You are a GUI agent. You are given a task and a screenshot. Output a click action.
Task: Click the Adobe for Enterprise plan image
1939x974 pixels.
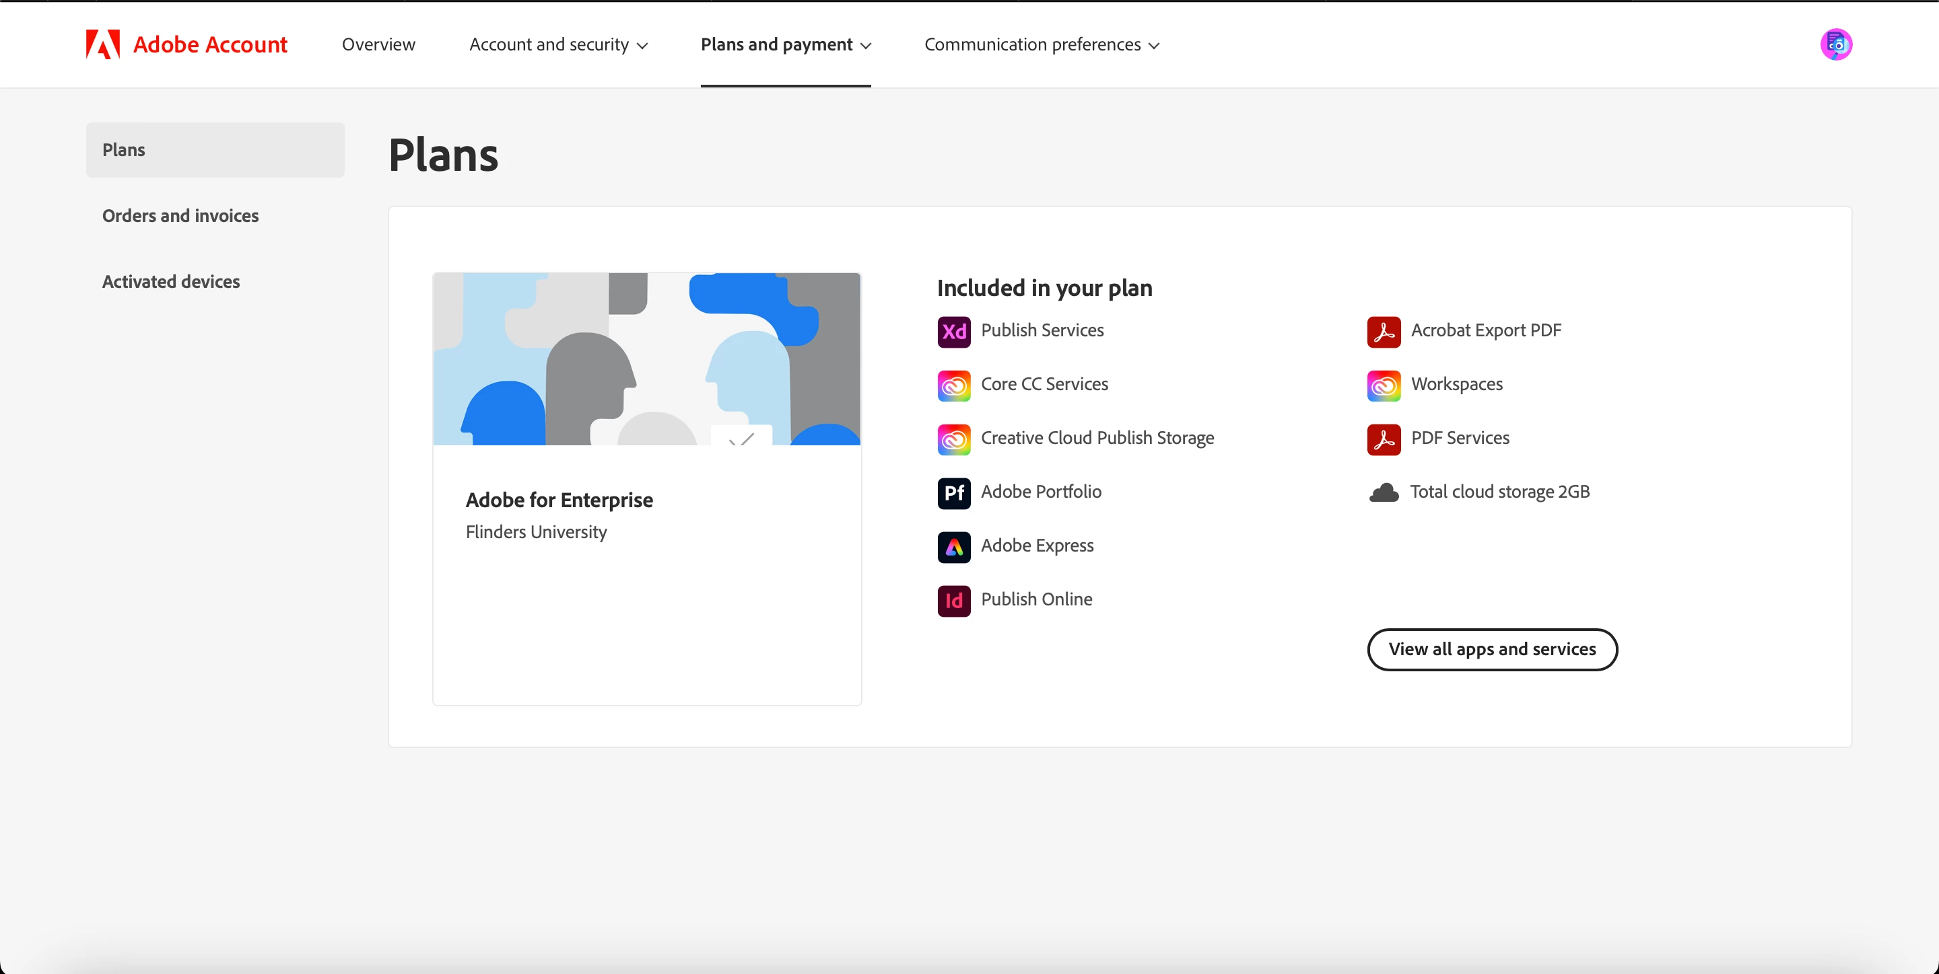pos(646,359)
